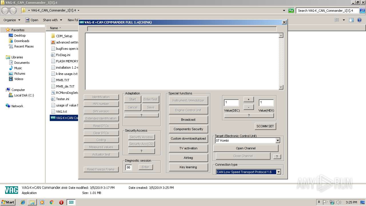366x206 pixels.
Task: Click help button beside Close Channel
Action: point(277,157)
